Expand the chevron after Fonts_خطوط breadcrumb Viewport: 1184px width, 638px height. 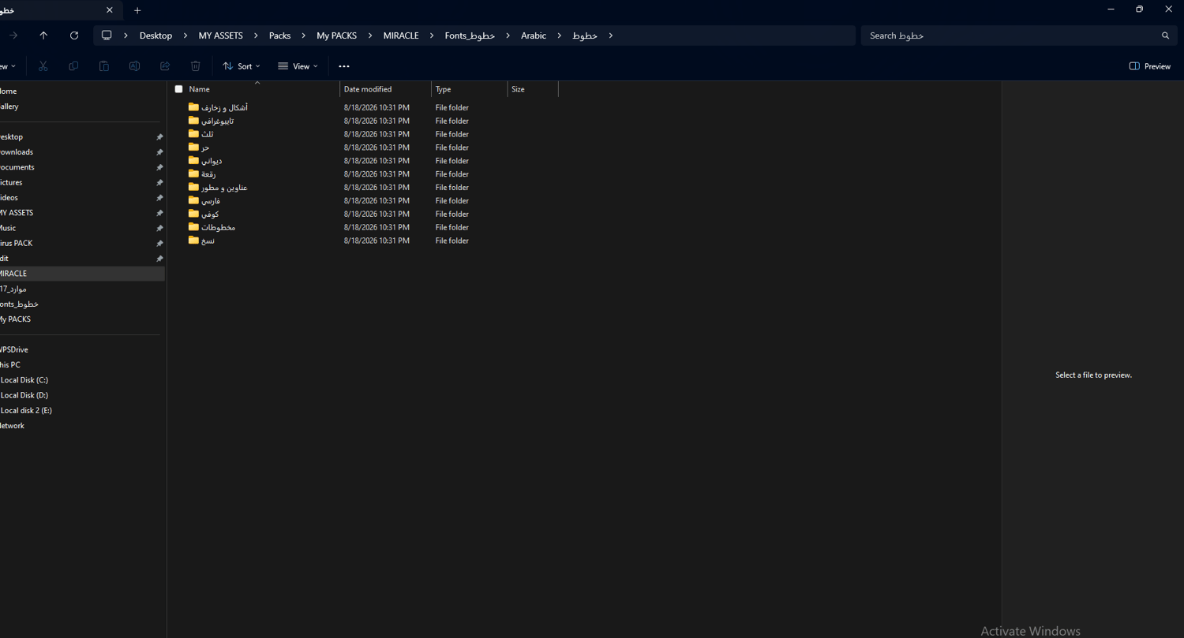[x=508, y=35]
